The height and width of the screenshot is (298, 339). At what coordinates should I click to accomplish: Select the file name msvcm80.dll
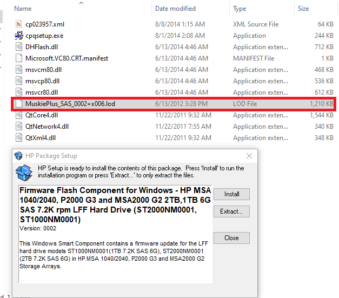(x=43, y=70)
